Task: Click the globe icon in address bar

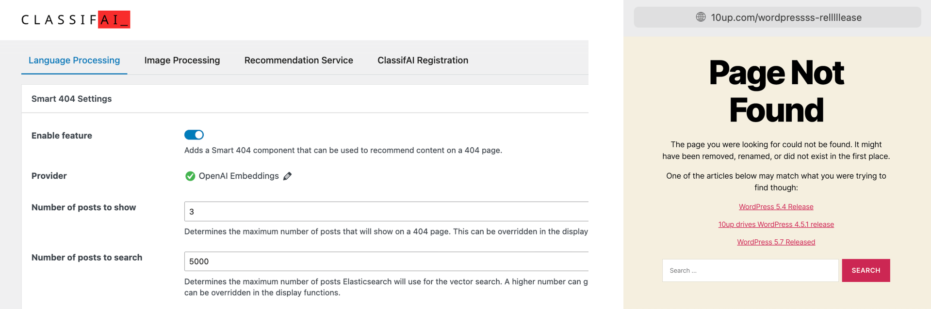Action: click(x=701, y=17)
